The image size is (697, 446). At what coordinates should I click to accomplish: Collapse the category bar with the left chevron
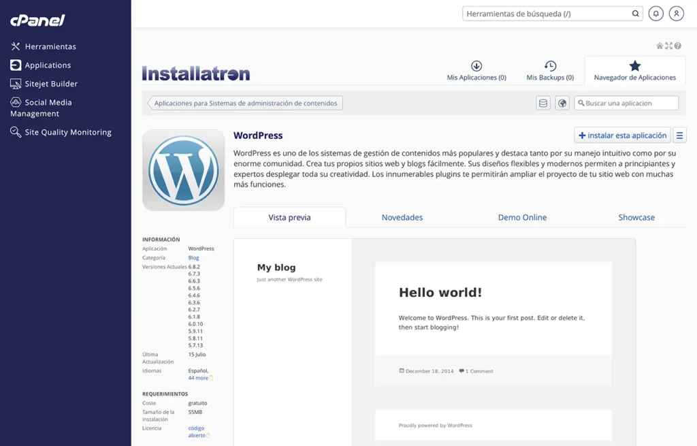(x=149, y=102)
